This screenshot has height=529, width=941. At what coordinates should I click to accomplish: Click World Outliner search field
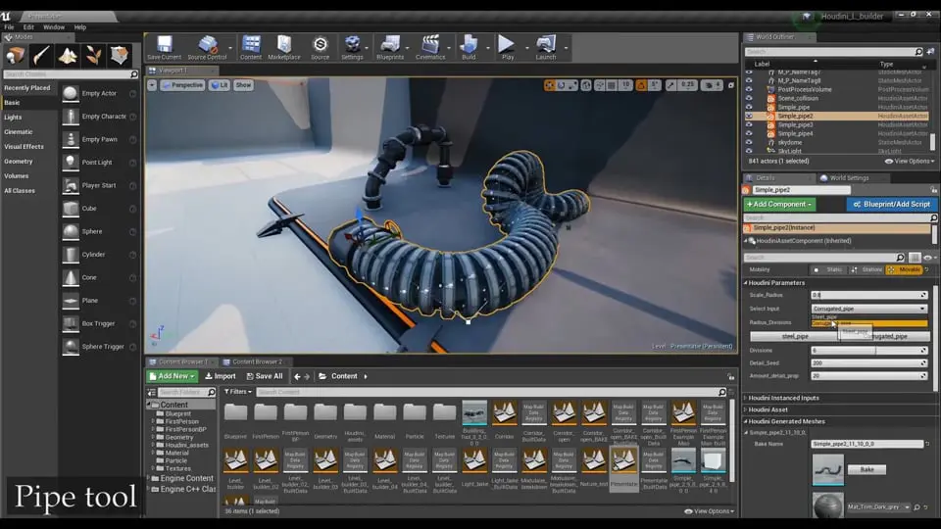(x=834, y=52)
